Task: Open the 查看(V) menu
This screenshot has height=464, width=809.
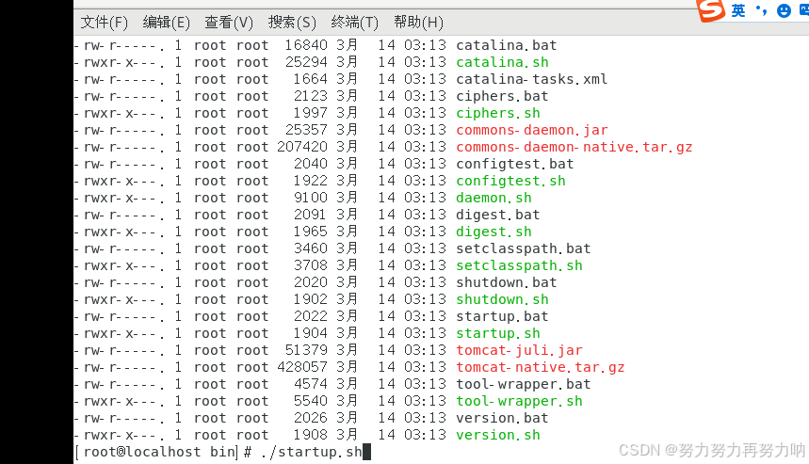Action: pyautogui.click(x=229, y=23)
